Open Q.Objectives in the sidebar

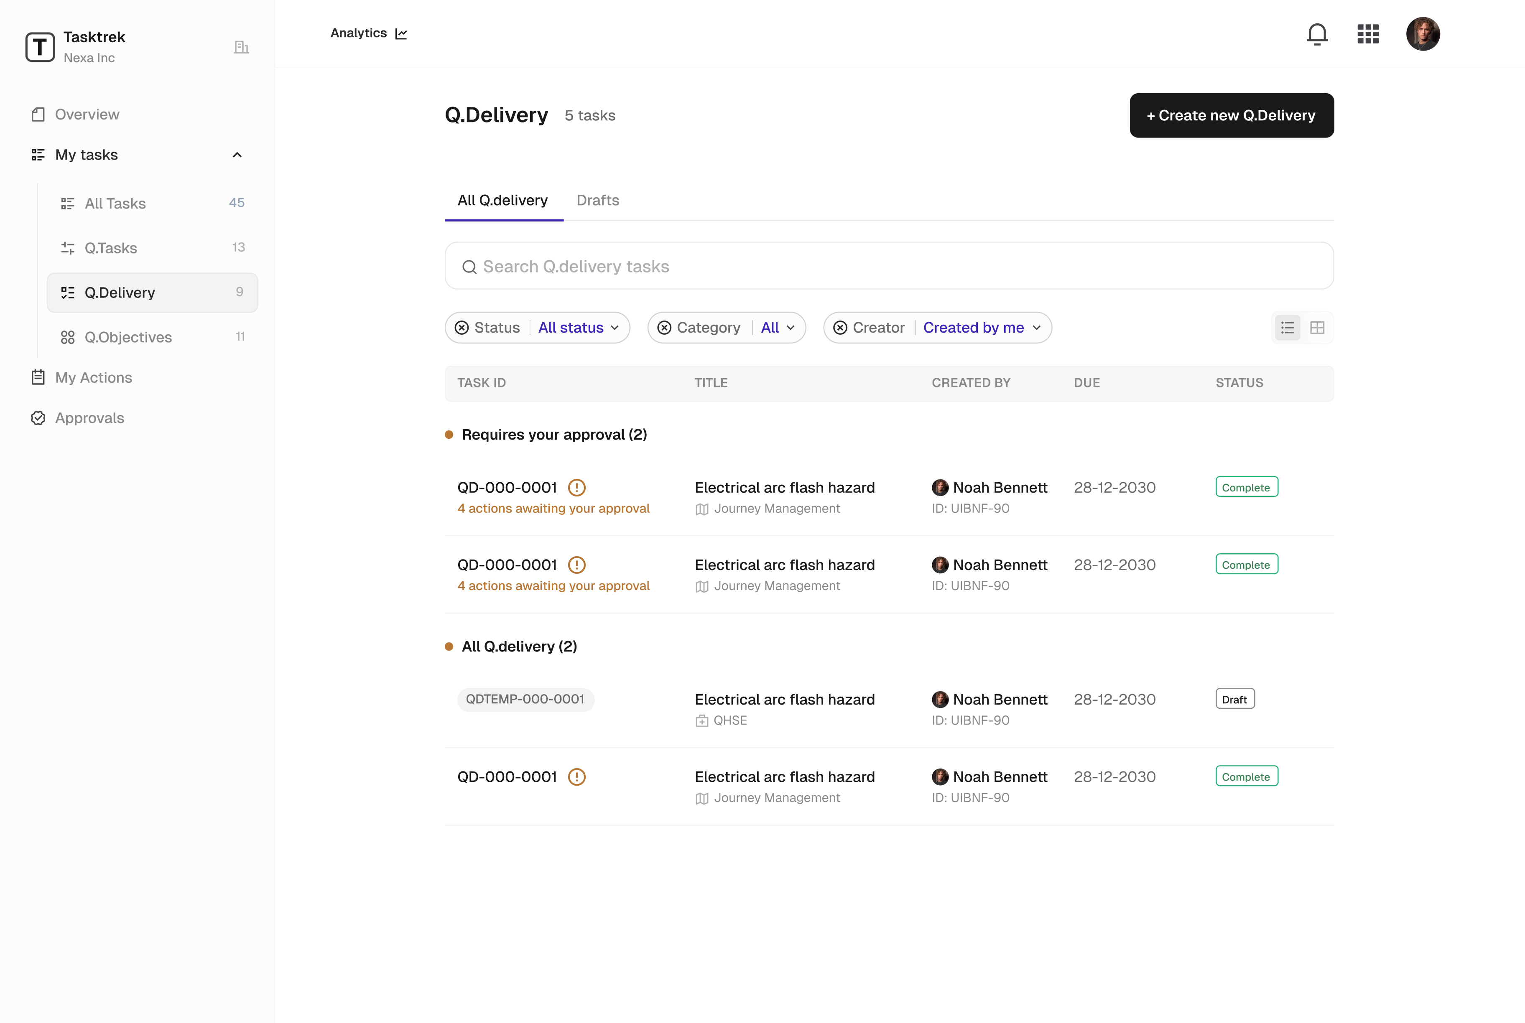(x=152, y=337)
